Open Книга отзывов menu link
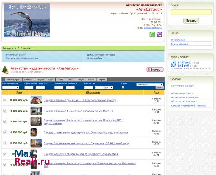Viewport: 216px width, 175px height. [179, 44]
